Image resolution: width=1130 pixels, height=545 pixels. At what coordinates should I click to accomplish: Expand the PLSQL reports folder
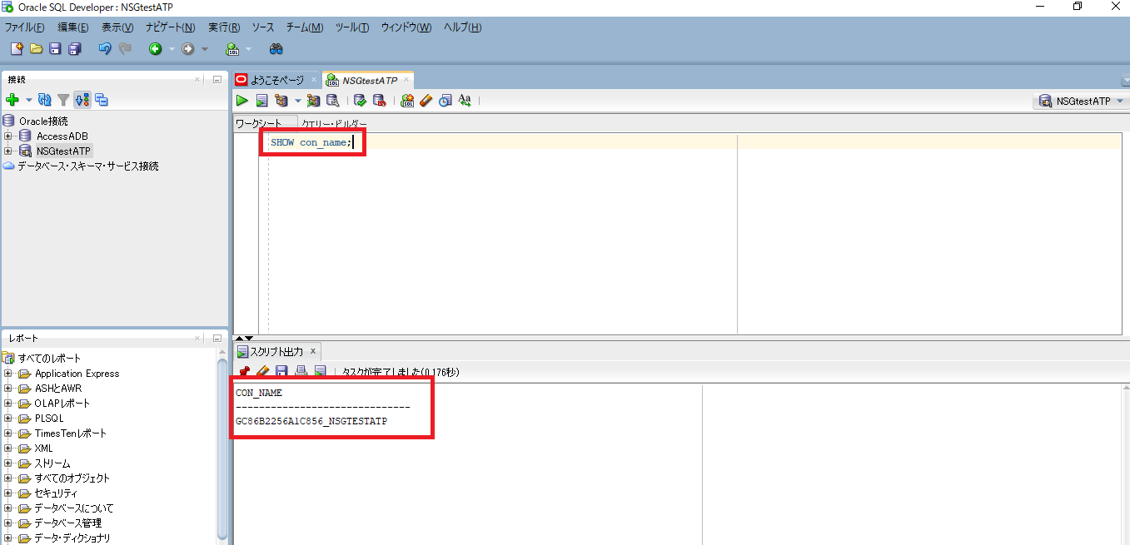coord(8,419)
